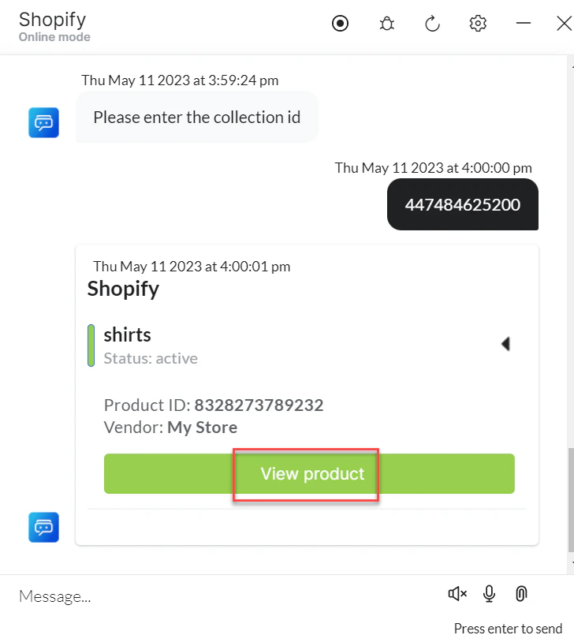Open the debug bug icon

(386, 23)
